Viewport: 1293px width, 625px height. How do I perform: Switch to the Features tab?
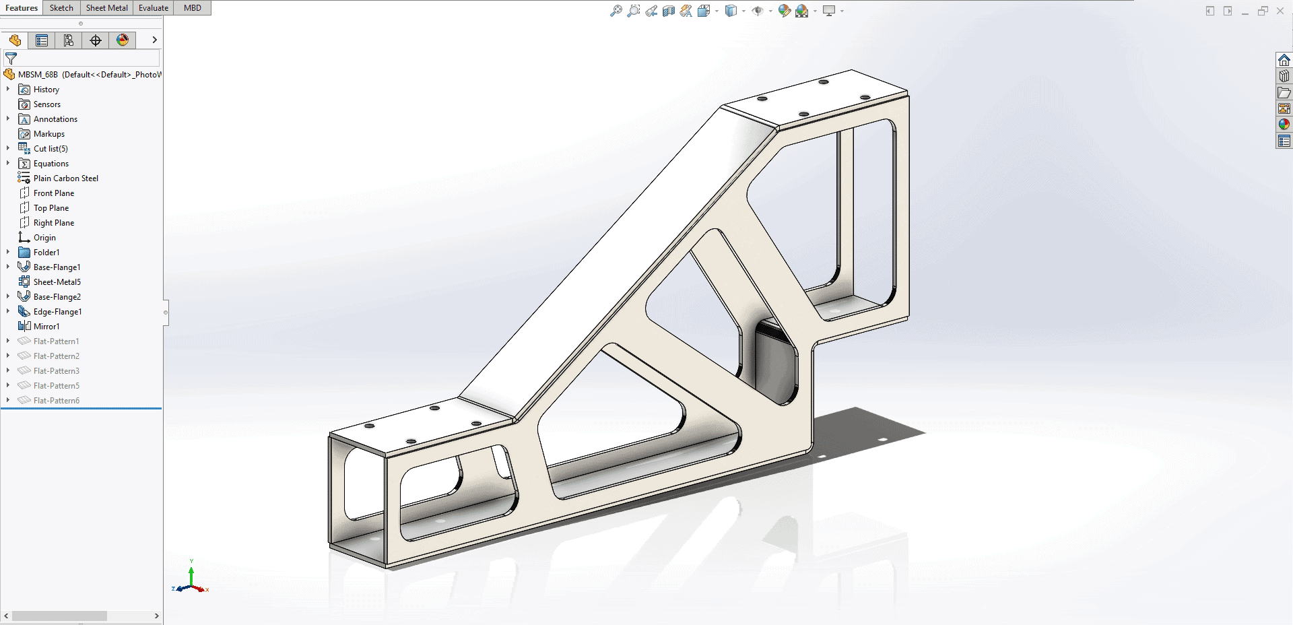click(22, 8)
